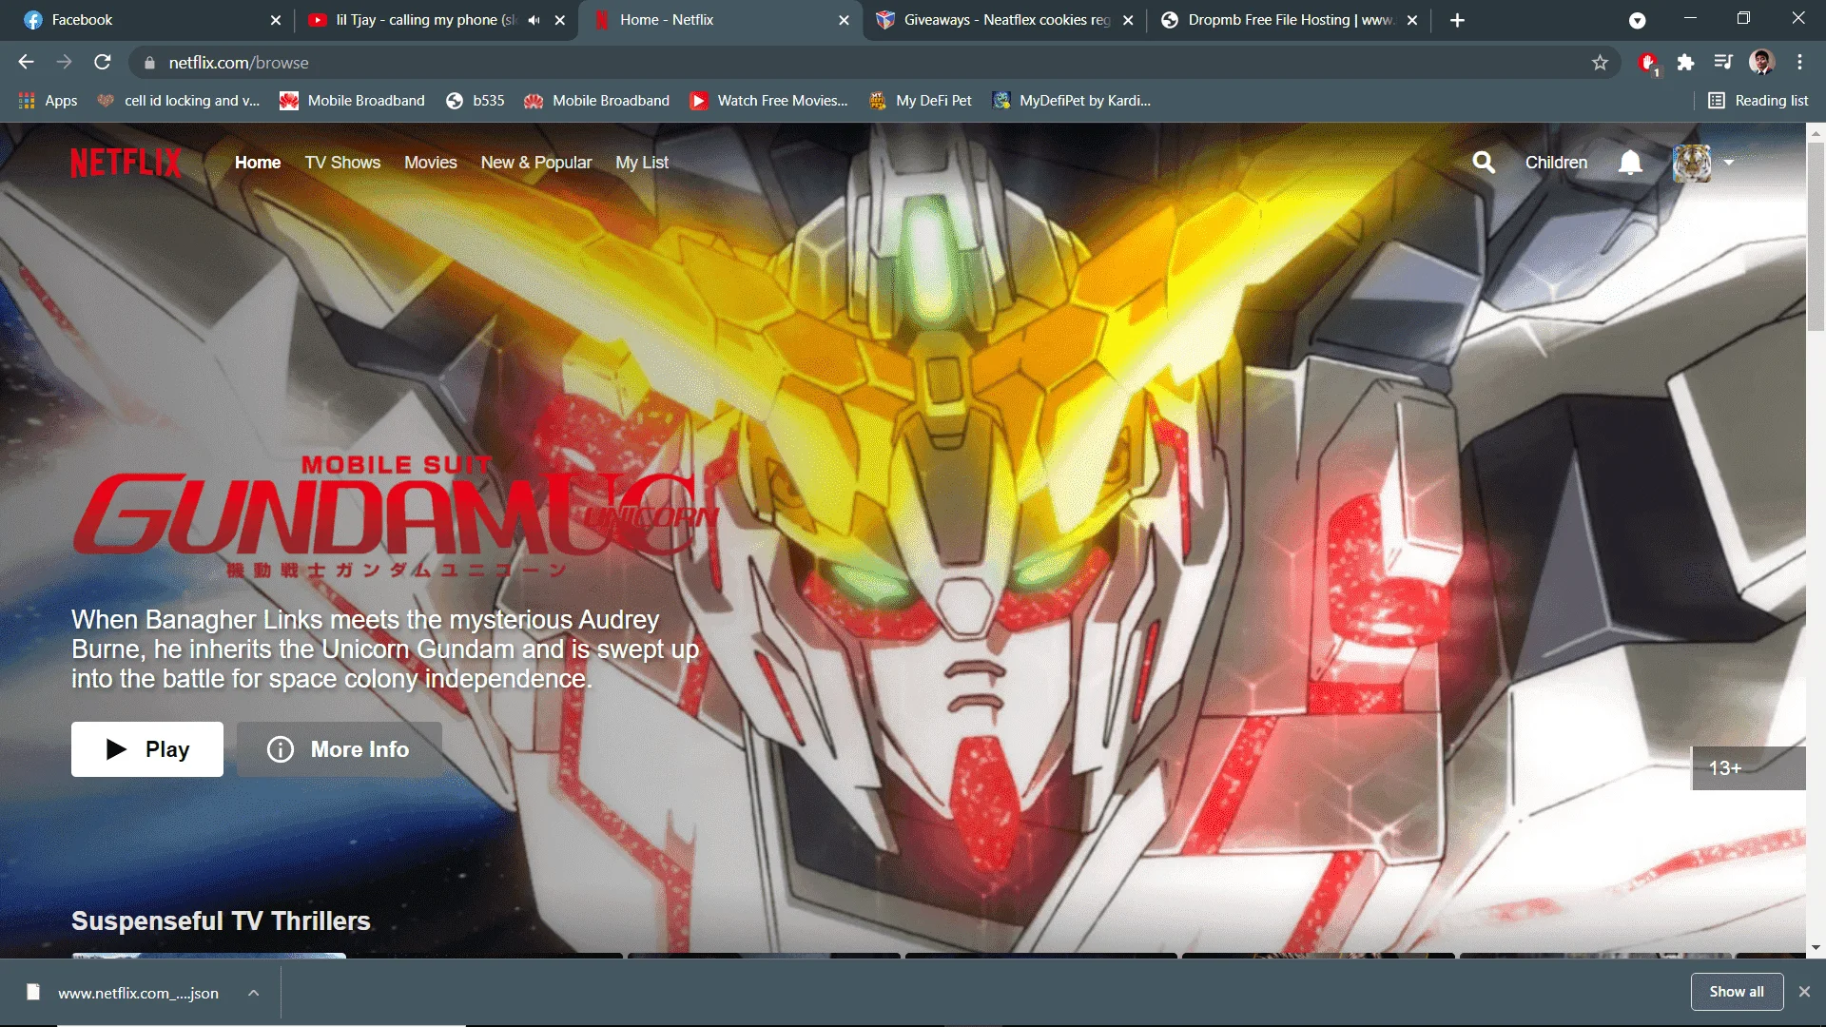Click scrollbar down arrow
This screenshot has width=1826, height=1027.
click(1816, 948)
